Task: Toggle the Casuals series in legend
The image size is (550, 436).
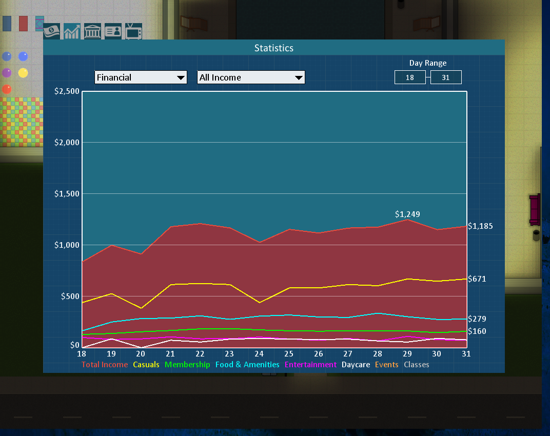Action: click(x=146, y=365)
